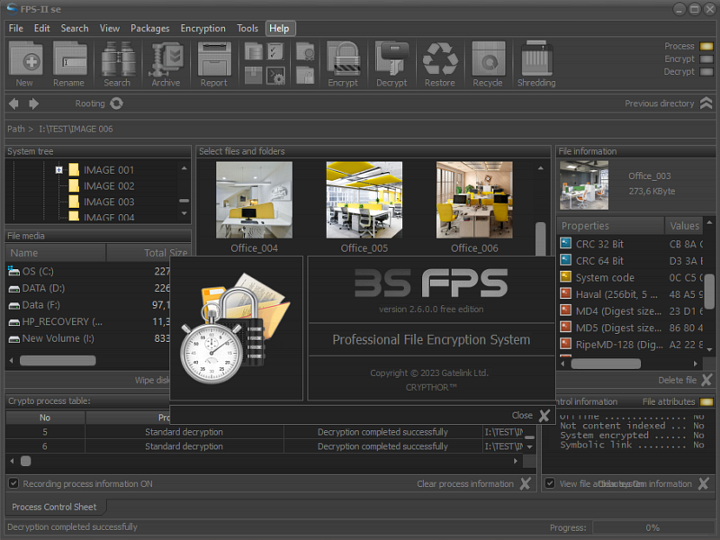Launch the Shredding tool
Image resolution: width=720 pixels, height=540 pixels.
[x=536, y=62]
